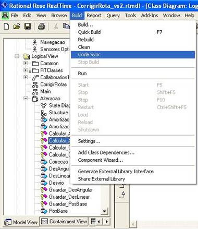The height and width of the screenshot is (229, 198).
Task: Expand the RTClasses package node
Action: coord(26,70)
